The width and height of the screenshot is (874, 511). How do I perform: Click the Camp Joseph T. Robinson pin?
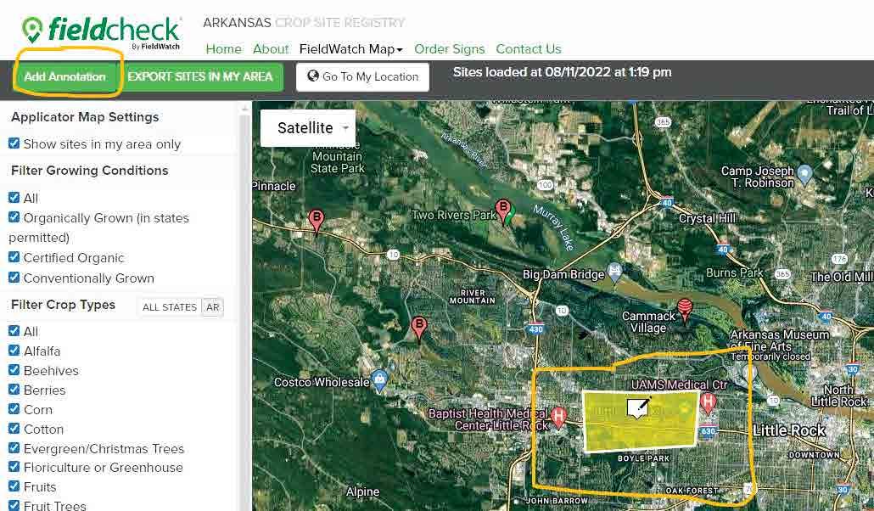804,174
